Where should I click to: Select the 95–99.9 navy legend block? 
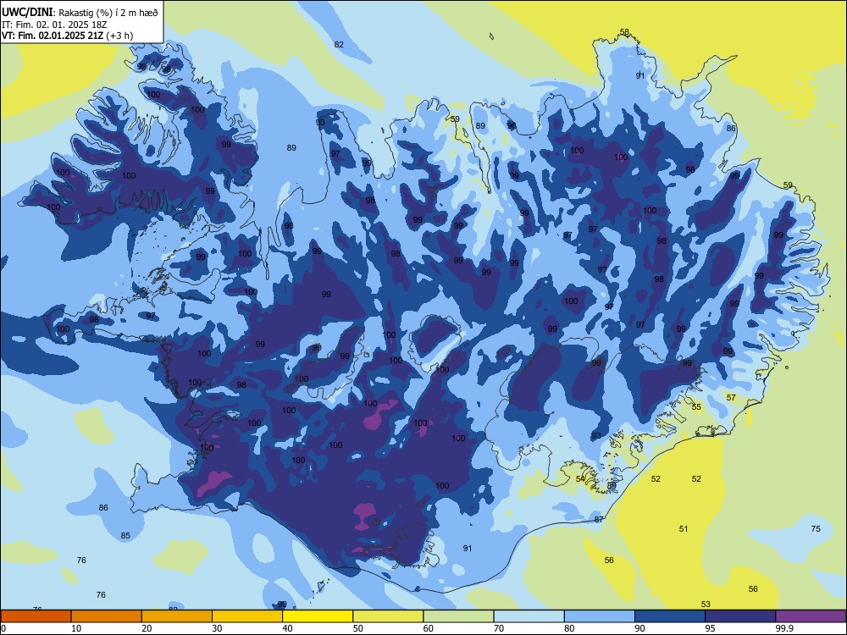[740, 616]
